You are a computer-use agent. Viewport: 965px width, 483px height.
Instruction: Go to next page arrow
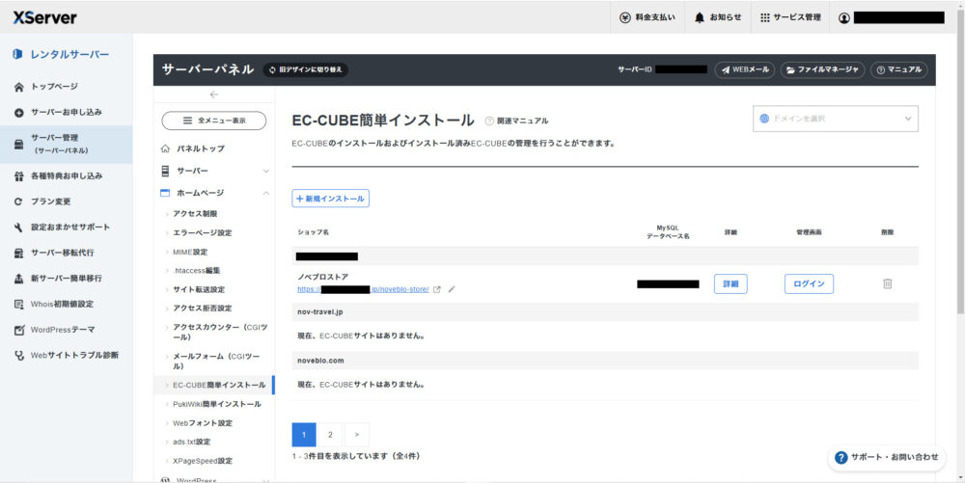click(357, 435)
